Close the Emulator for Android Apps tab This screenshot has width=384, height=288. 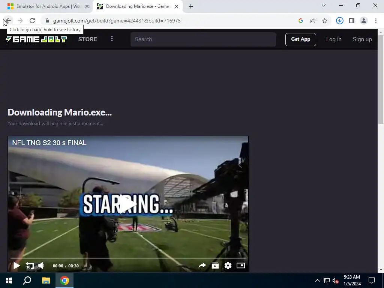click(87, 7)
